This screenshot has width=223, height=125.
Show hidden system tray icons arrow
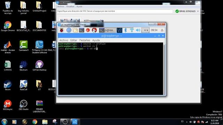(187, 122)
